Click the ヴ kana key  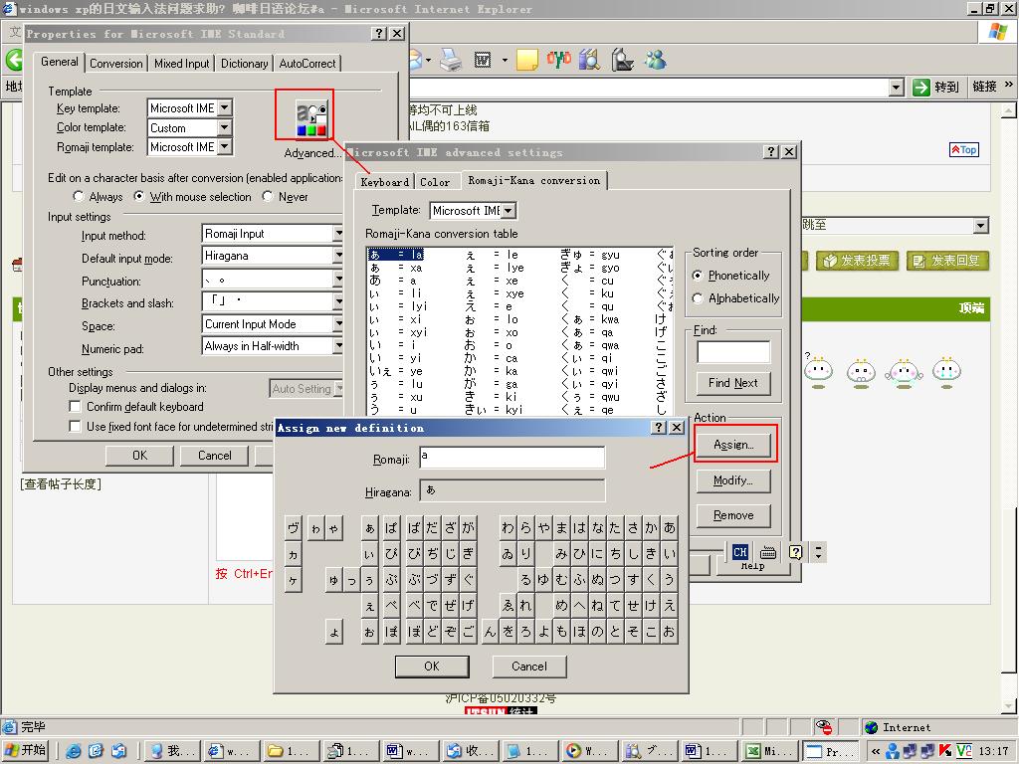pyautogui.click(x=294, y=528)
